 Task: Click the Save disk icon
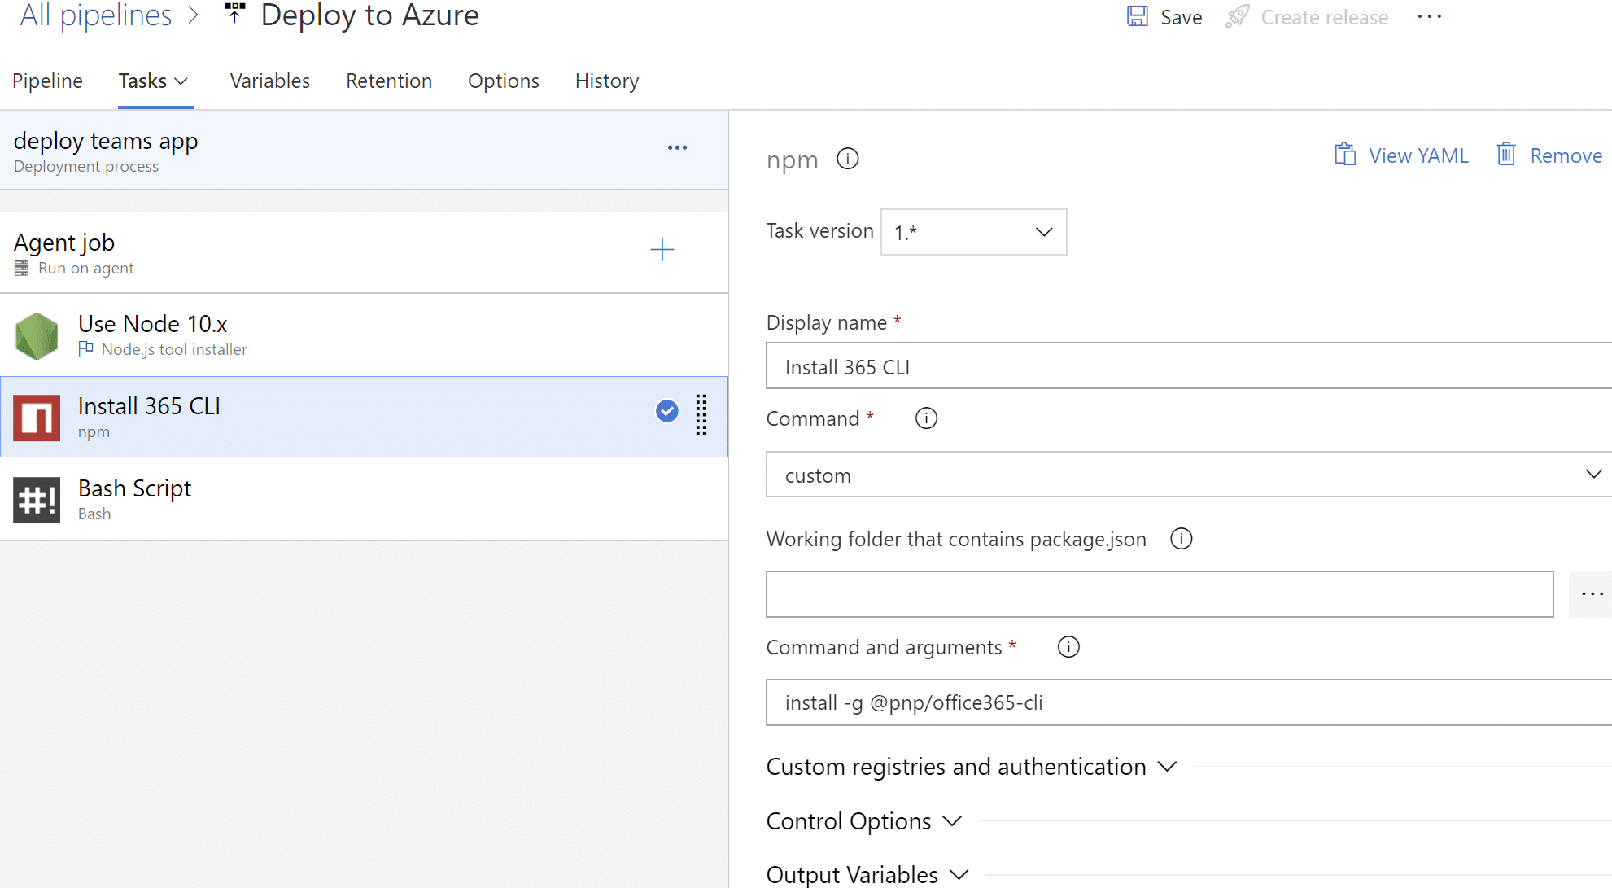(x=1137, y=16)
